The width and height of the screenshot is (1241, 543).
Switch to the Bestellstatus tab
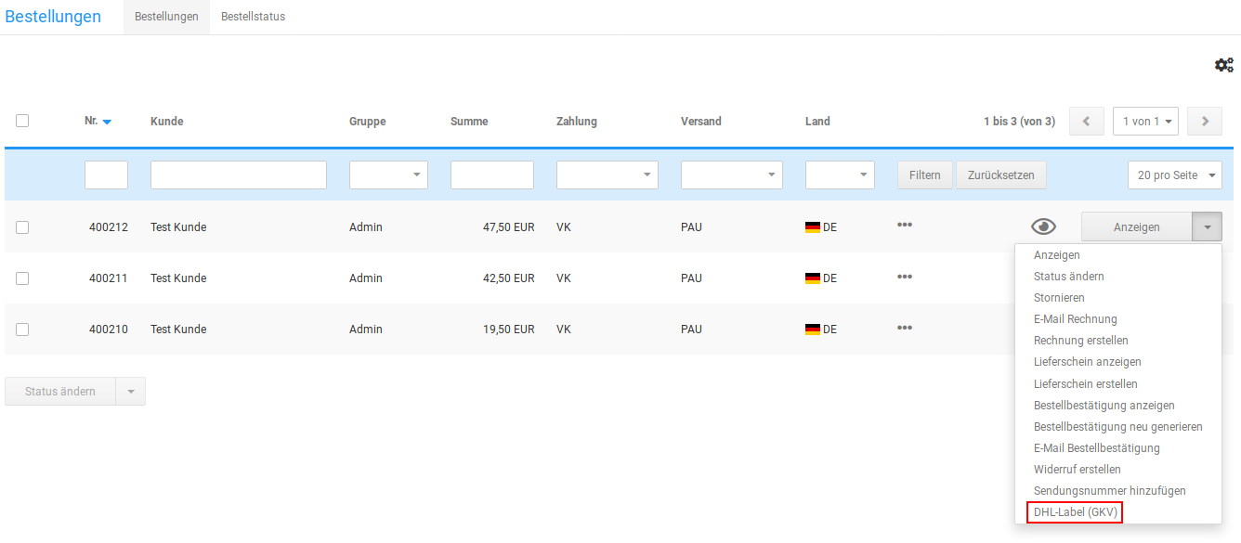pyautogui.click(x=253, y=17)
